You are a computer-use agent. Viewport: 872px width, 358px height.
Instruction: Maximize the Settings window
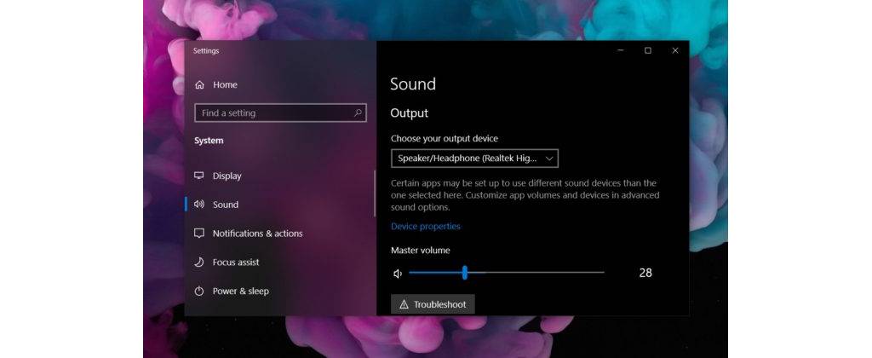tap(648, 50)
